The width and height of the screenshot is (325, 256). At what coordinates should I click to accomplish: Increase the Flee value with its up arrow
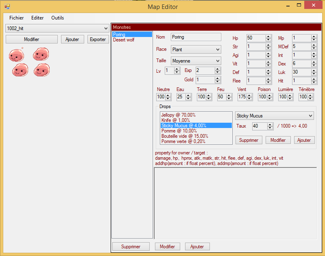click(268, 79)
